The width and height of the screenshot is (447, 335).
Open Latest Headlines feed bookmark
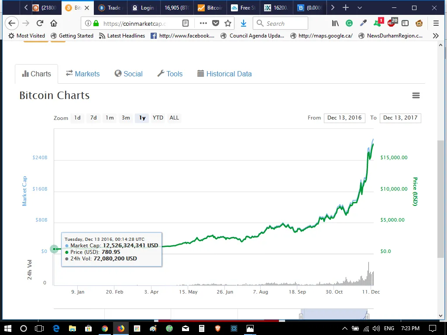tap(122, 36)
